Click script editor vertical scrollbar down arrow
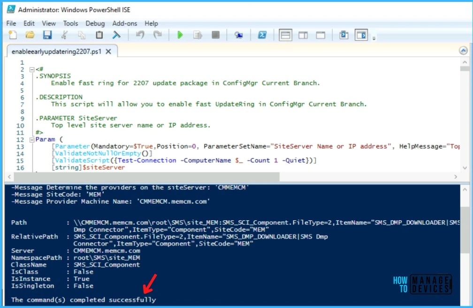This screenshot has height=308, width=473. (x=465, y=168)
